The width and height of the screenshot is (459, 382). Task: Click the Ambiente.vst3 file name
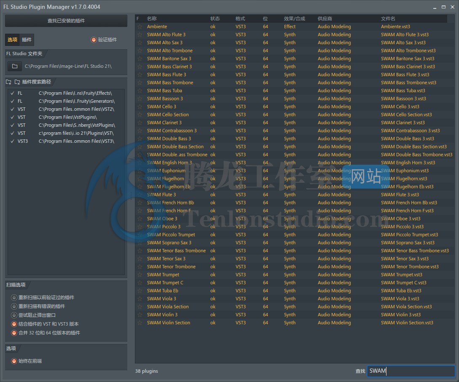tap(395, 27)
